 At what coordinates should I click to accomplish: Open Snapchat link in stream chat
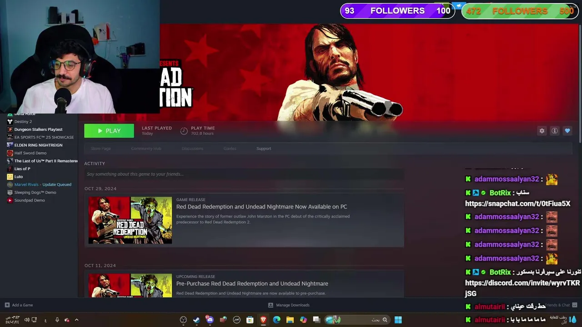[x=517, y=204]
